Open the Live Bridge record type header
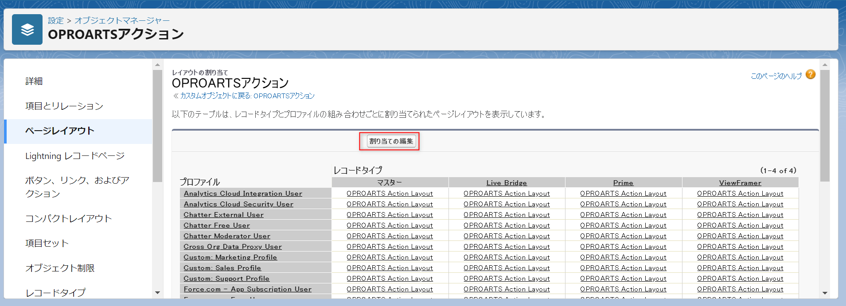Viewport: 846px width, 306px height. pos(507,183)
